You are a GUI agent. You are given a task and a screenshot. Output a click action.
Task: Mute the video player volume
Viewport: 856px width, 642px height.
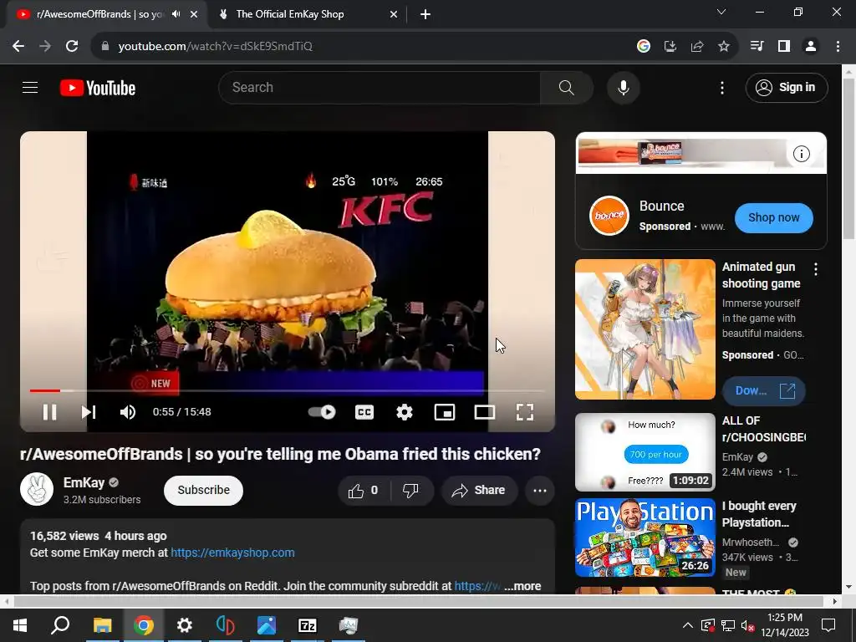click(x=127, y=412)
